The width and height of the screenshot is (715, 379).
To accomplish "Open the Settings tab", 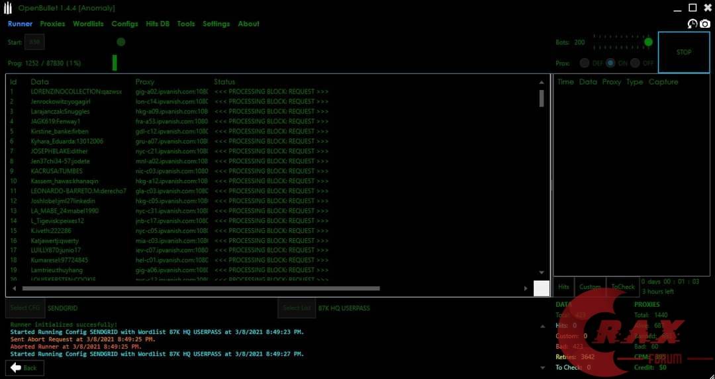I will click(216, 24).
